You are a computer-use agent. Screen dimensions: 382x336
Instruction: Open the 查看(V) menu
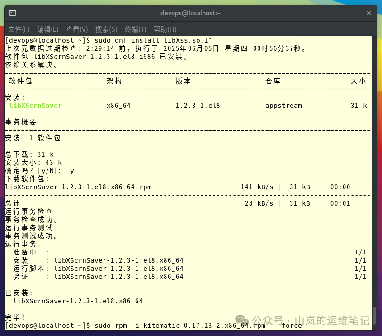click(77, 29)
